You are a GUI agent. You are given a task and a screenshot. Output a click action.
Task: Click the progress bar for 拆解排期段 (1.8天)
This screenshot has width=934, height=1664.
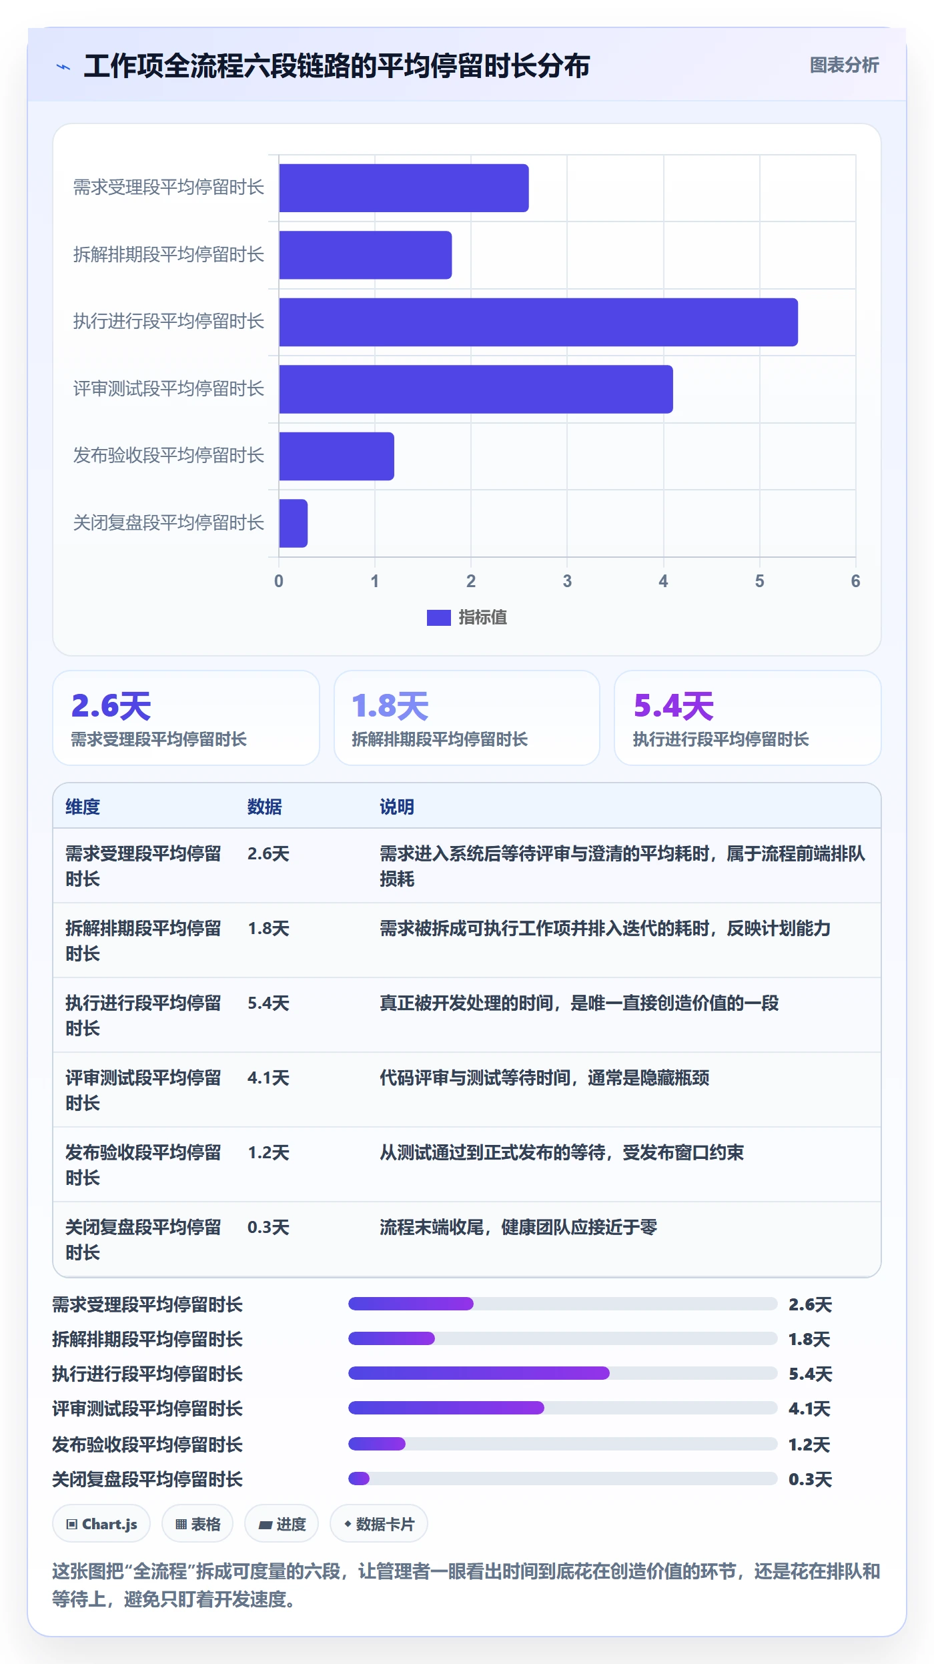point(563,1338)
